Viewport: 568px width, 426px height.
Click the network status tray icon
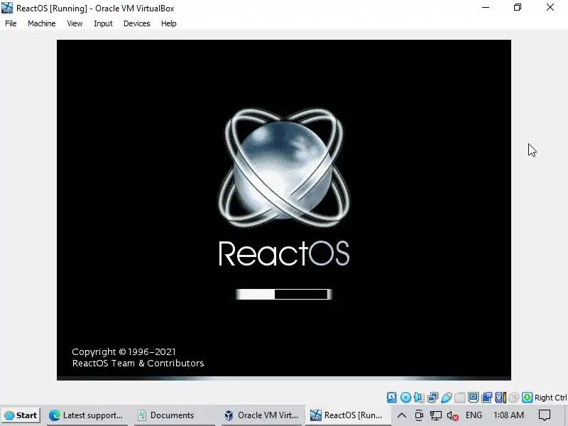point(436,415)
